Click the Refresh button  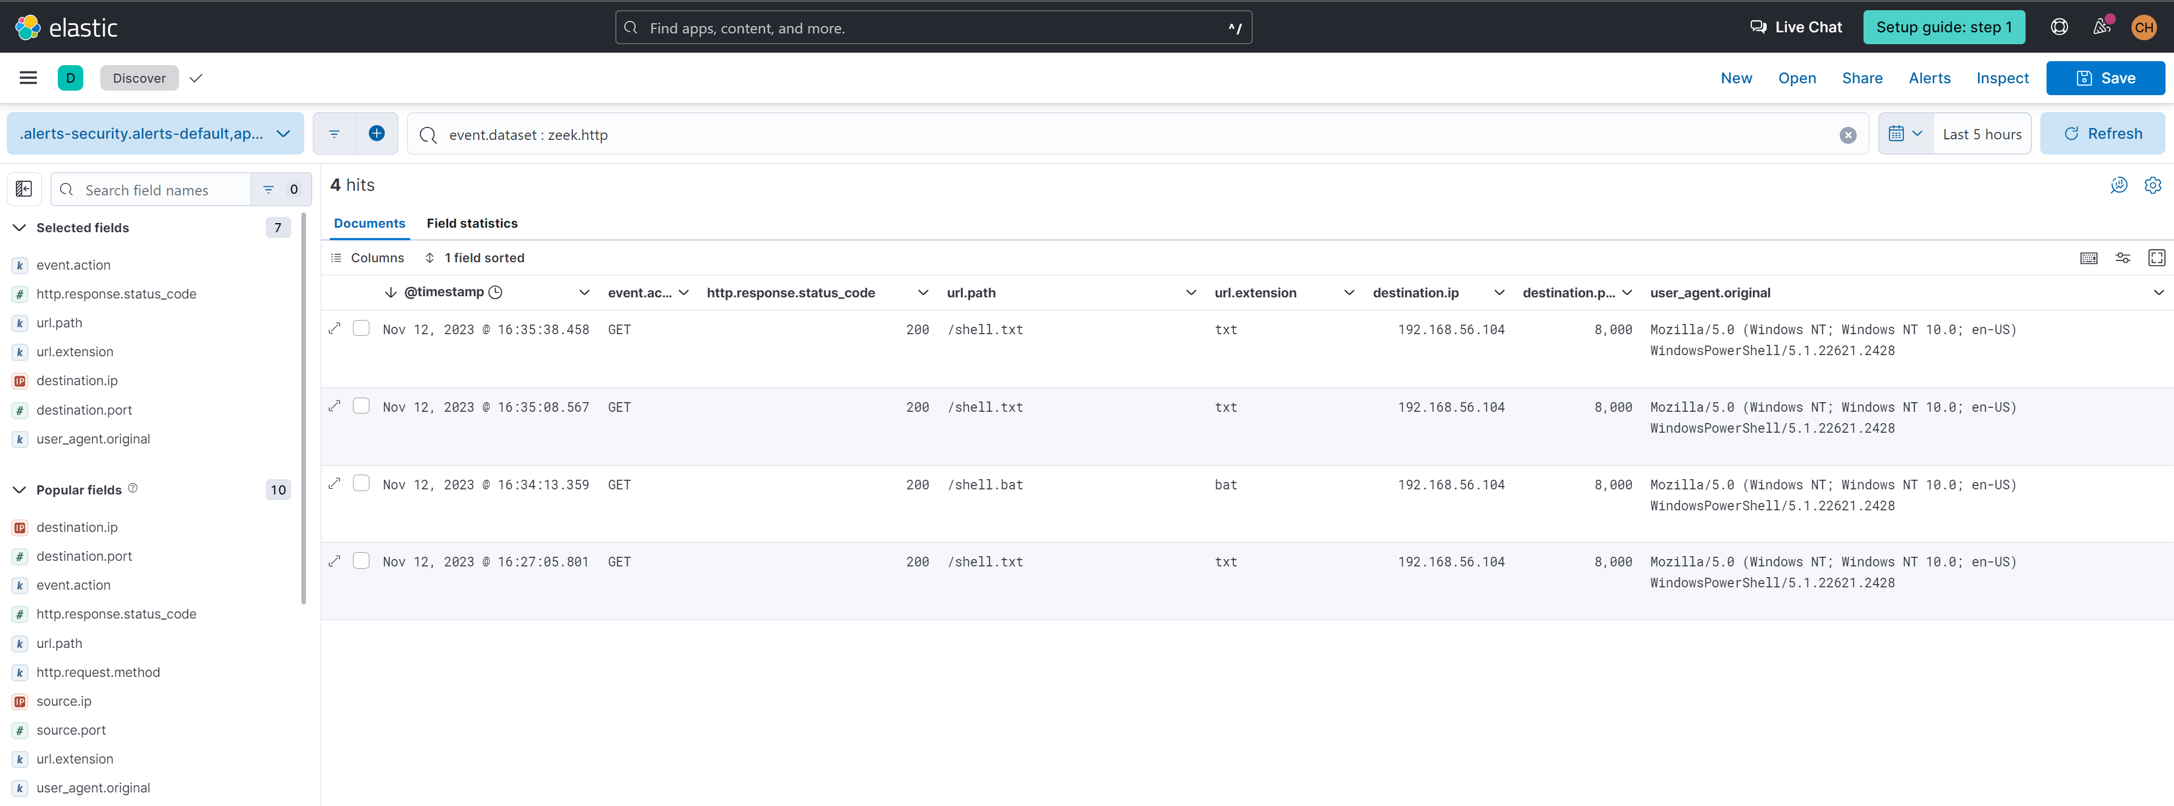click(2101, 133)
